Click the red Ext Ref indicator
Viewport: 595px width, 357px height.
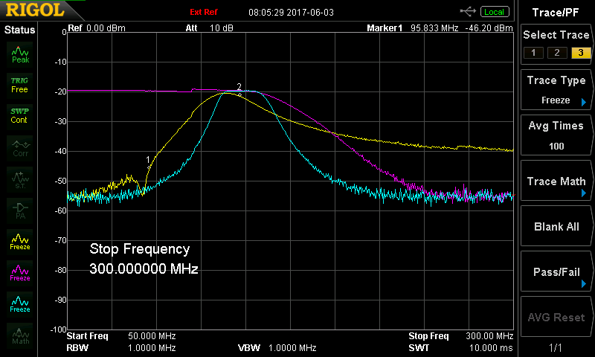203,12
